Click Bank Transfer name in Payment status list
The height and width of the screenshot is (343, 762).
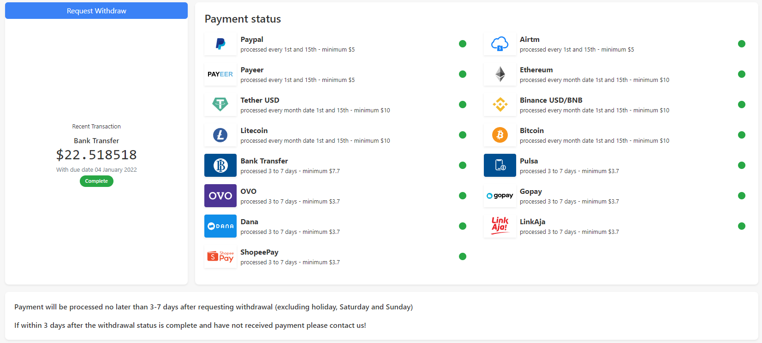264,161
